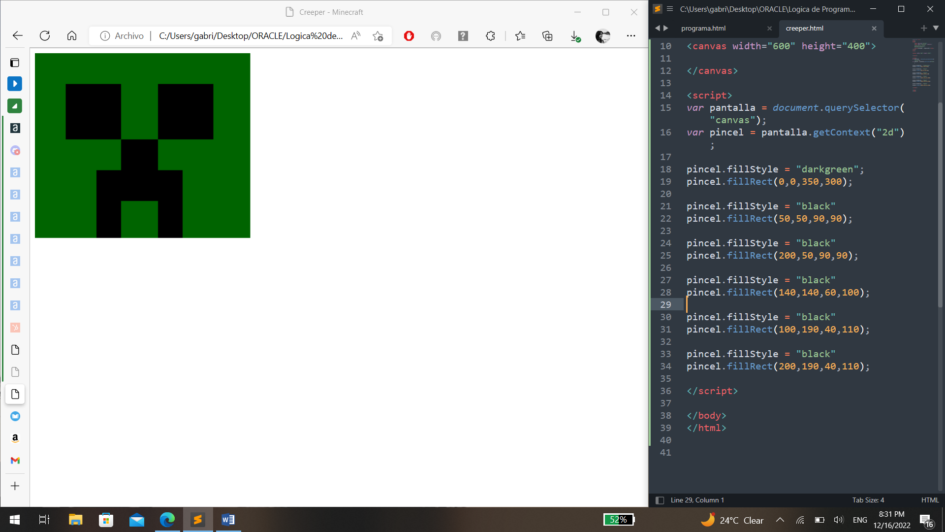Click line number 29 in gutter

click(665, 304)
